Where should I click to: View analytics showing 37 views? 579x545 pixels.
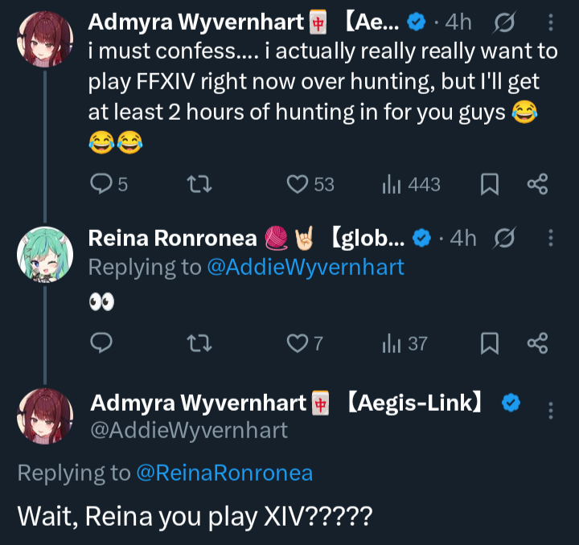[x=392, y=343]
